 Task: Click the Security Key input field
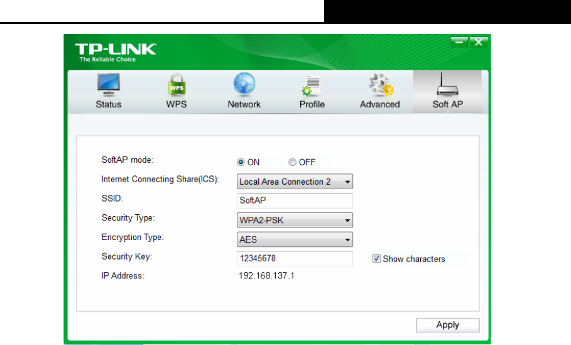click(295, 258)
